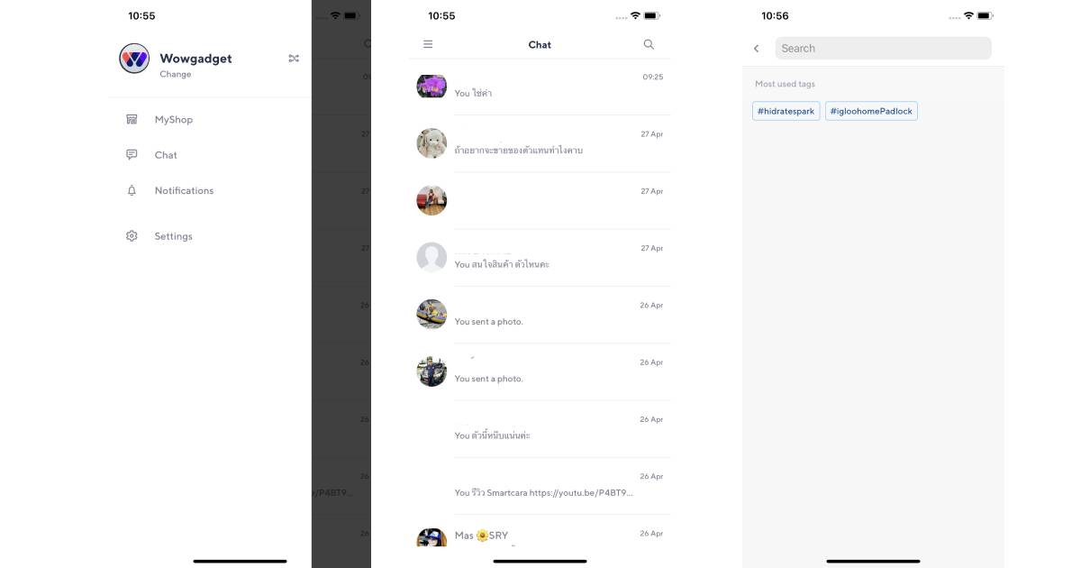Viewport: 1081px width, 568px height.
Task: Select the #igloohomePadlock tag
Action: point(871,111)
